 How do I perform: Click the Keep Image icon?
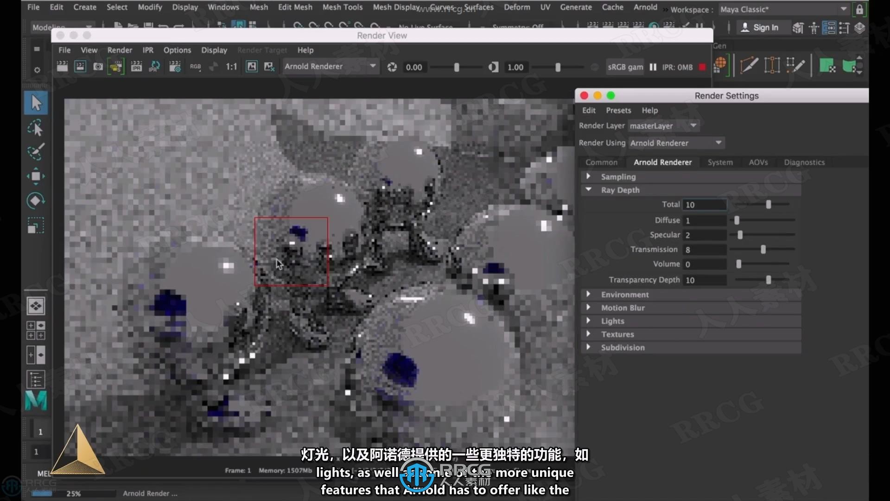coord(251,67)
